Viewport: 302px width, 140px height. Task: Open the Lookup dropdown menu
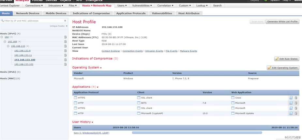202,6
